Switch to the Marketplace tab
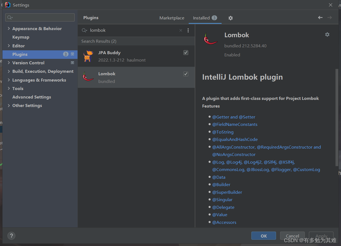The width and height of the screenshot is (341, 246). click(x=172, y=18)
